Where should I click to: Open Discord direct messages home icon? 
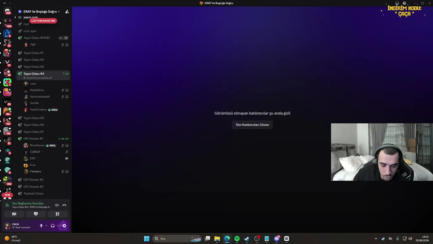coord(7,11)
